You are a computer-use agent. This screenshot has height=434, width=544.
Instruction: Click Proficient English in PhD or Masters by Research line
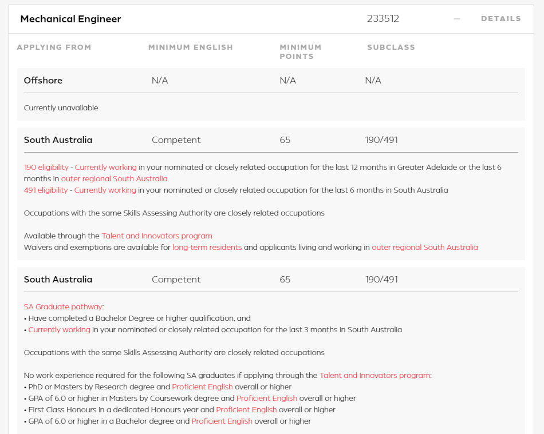coord(202,387)
